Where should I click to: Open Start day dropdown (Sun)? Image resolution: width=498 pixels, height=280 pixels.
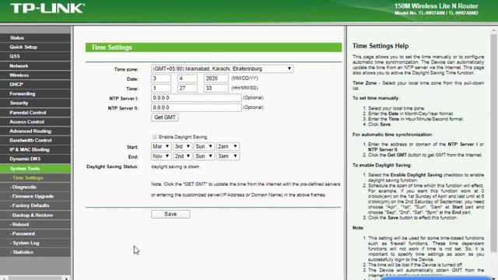tap(204, 146)
